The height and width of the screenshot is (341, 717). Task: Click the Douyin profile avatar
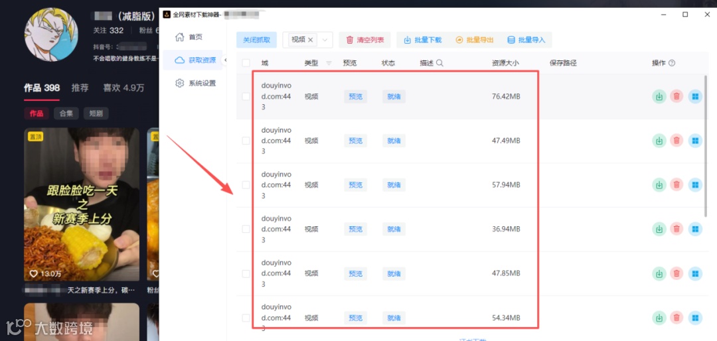tap(51, 34)
